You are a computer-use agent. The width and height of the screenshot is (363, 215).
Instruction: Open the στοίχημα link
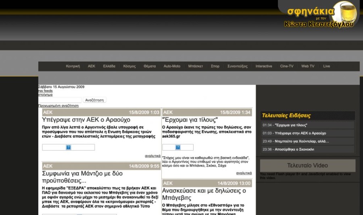tap(45, 95)
